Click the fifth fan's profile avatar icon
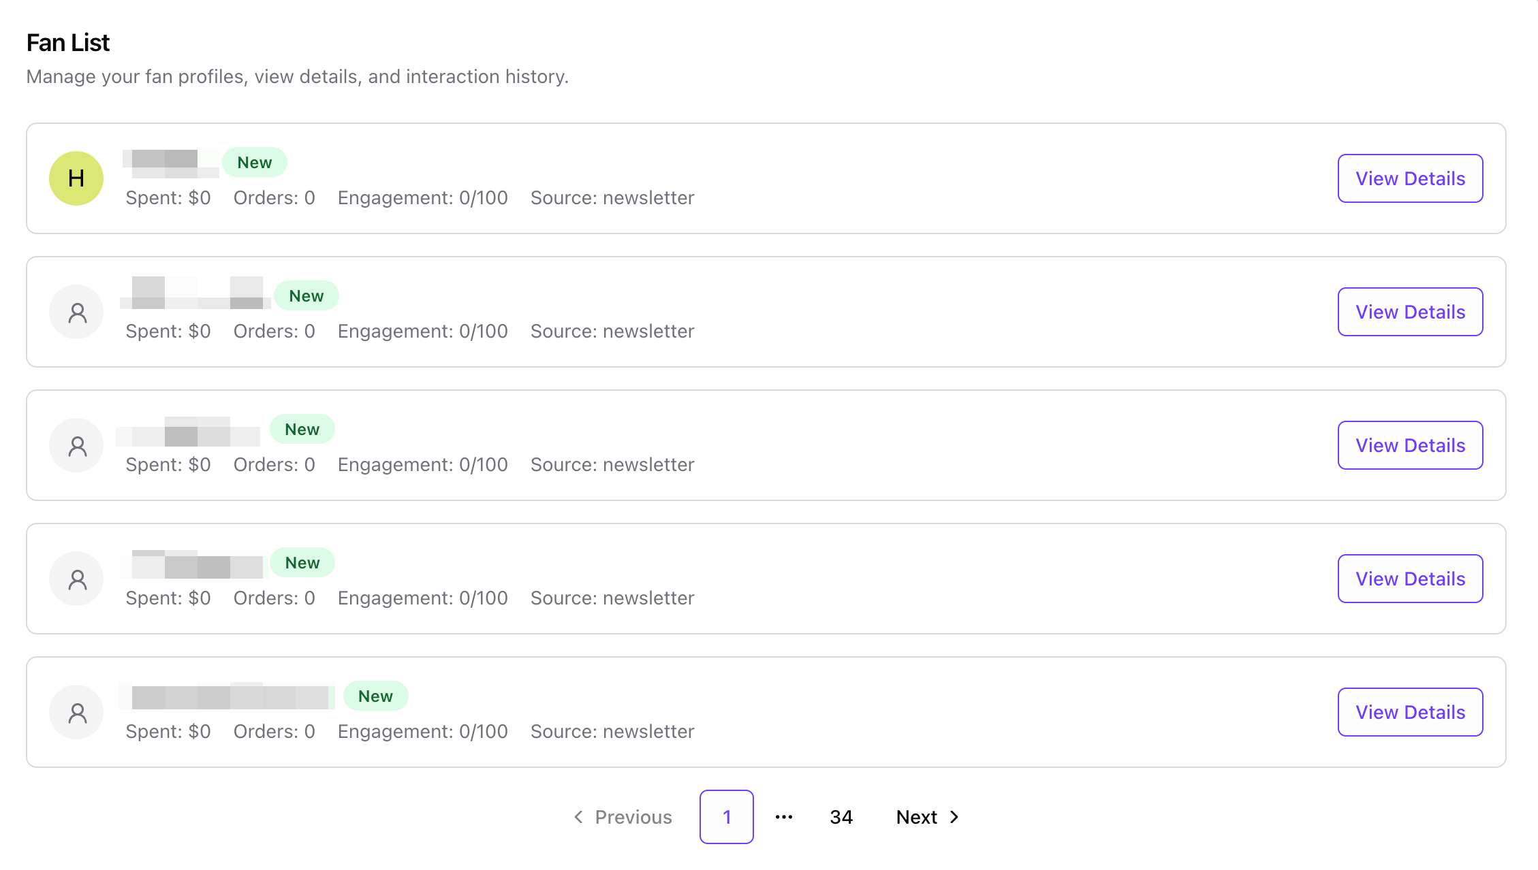Viewport: 1538px width, 870px height. click(x=76, y=712)
